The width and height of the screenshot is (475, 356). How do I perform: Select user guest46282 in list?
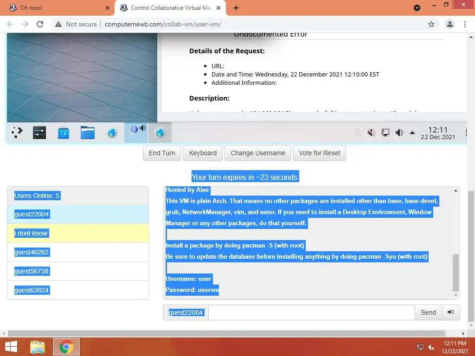click(78, 252)
